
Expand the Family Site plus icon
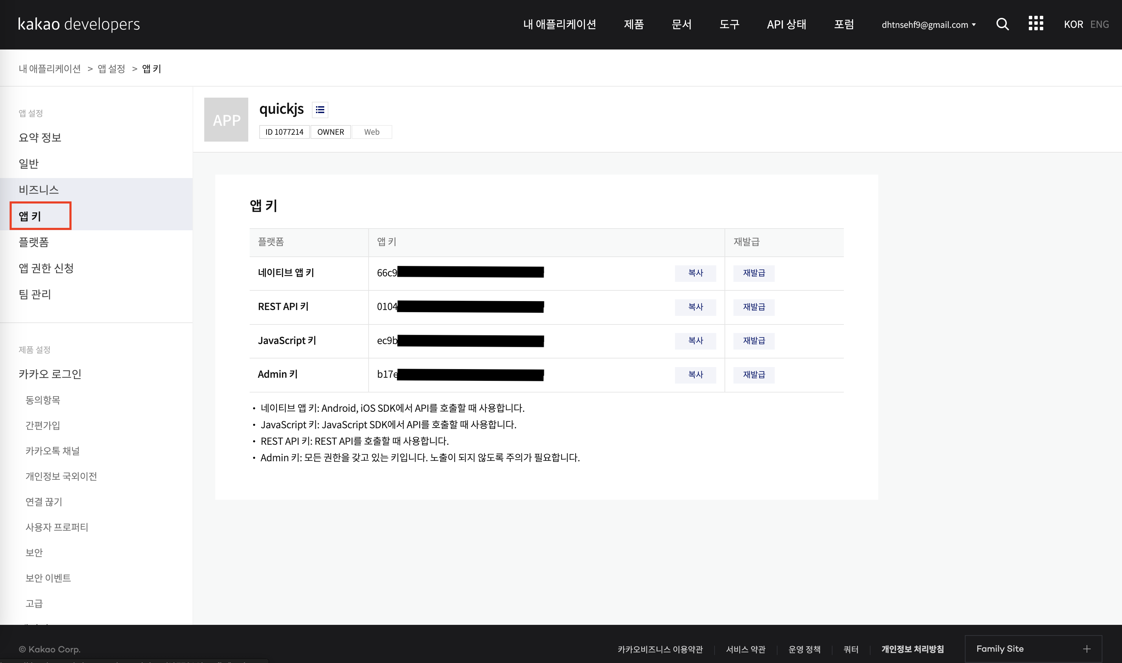point(1087,649)
